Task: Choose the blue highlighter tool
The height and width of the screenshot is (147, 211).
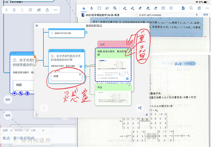Action: tap(148, 8)
